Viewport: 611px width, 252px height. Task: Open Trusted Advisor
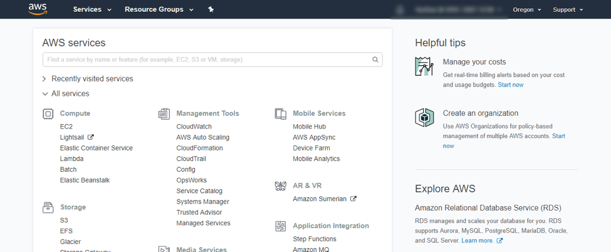(199, 213)
